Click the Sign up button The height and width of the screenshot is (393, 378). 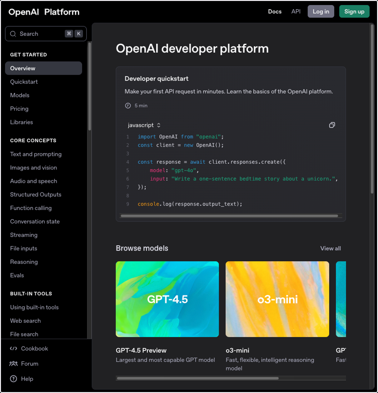354,11
